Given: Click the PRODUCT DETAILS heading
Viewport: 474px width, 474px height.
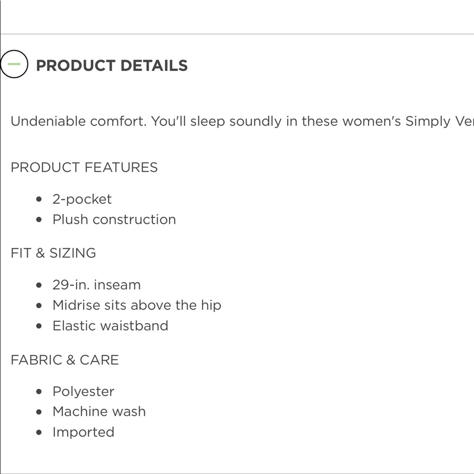Looking at the screenshot, I should tap(112, 65).
